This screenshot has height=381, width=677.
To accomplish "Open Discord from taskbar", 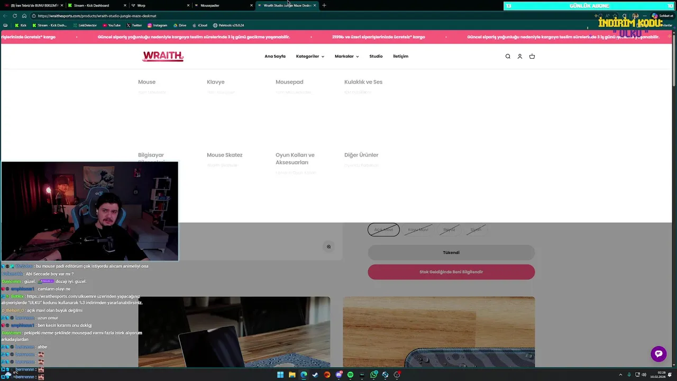I will 338,375.
